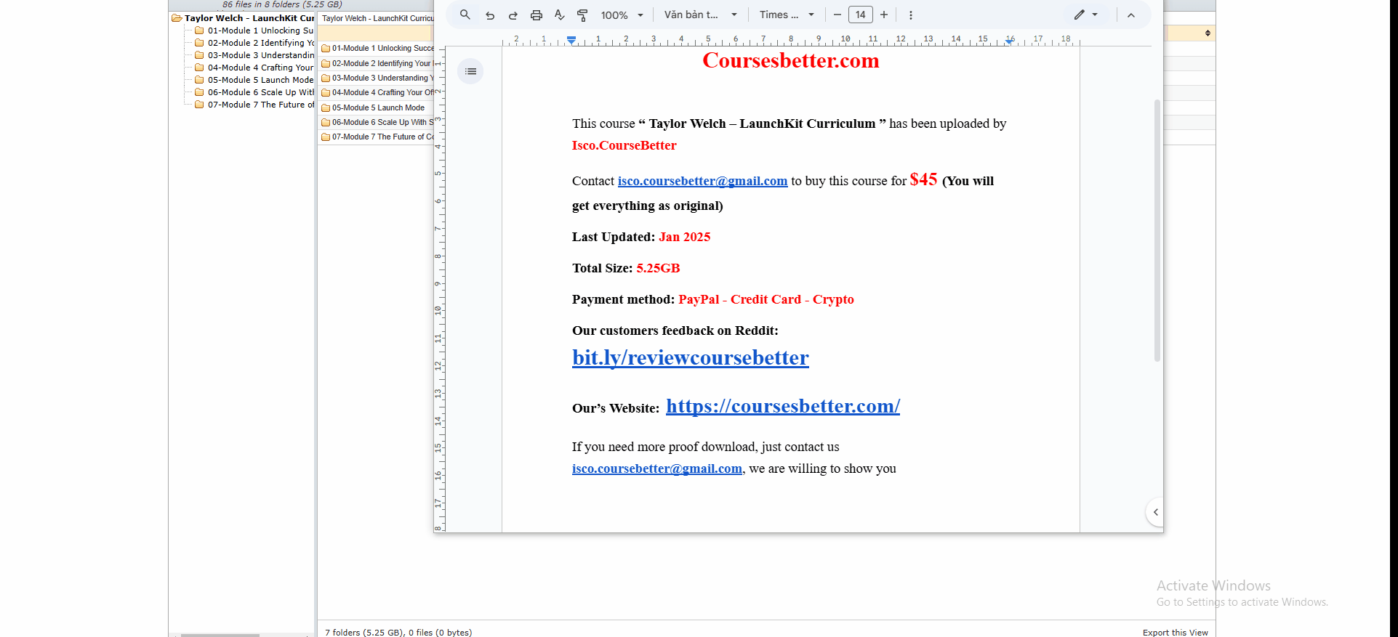This screenshot has width=1398, height=637.
Task: Select 01-Module 1 Unlocking in left tree
Action: tap(260, 31)
